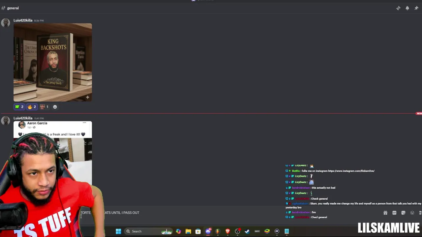Viewport: 422px width, 237px height.
Task: Click Luis420killa username on 11:41 PM message
Action: (23, 118)
